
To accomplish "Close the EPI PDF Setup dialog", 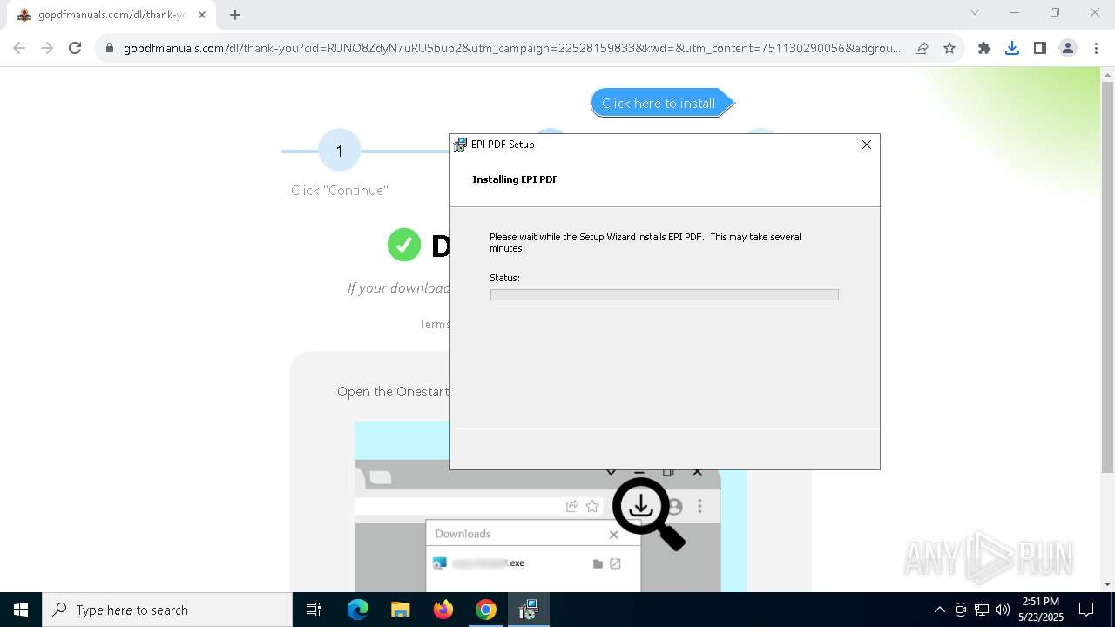I will pos(866,145).
